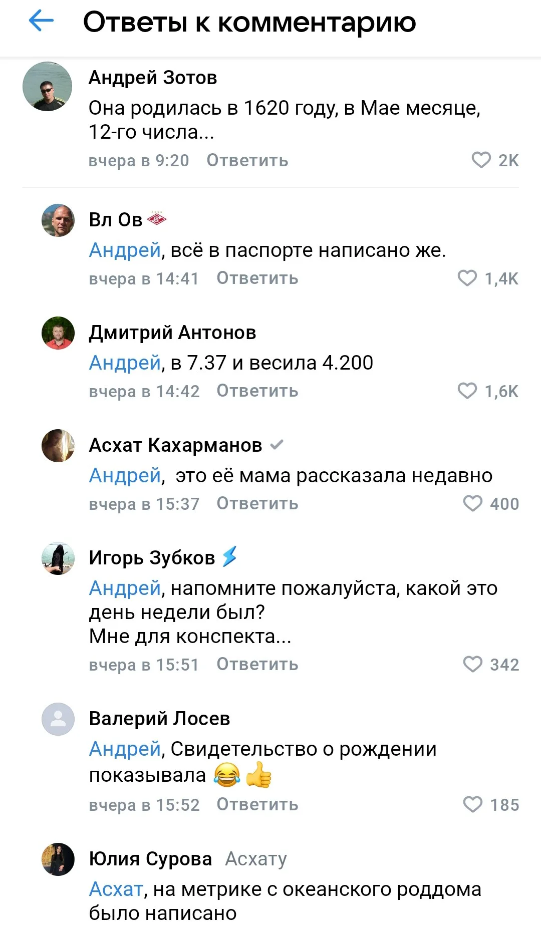
Task: Tap the Андрей mention in Вл Ов's reply
Action: click(x=125, y=250)
